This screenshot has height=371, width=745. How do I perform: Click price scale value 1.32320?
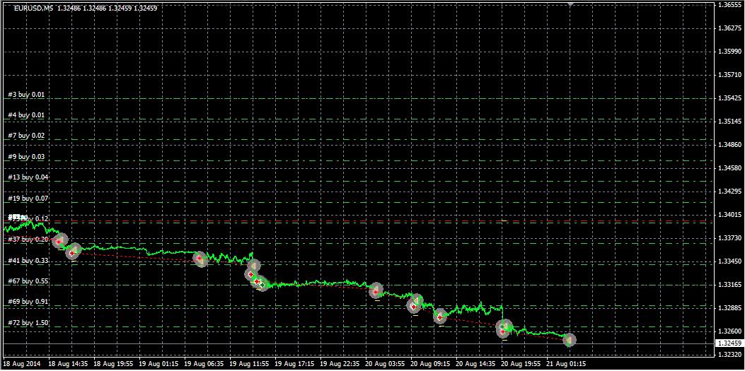pos(730,355)
